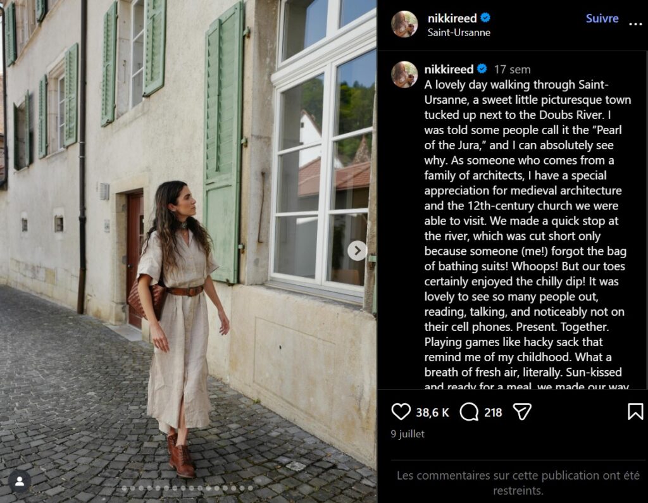This screenshot has height=503, width=648.
Task: Click the 218 comments count
Action: pos(493,413)
